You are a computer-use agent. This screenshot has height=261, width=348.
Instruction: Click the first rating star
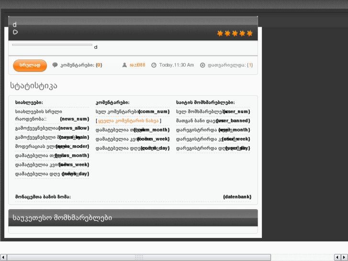point(220,34)
